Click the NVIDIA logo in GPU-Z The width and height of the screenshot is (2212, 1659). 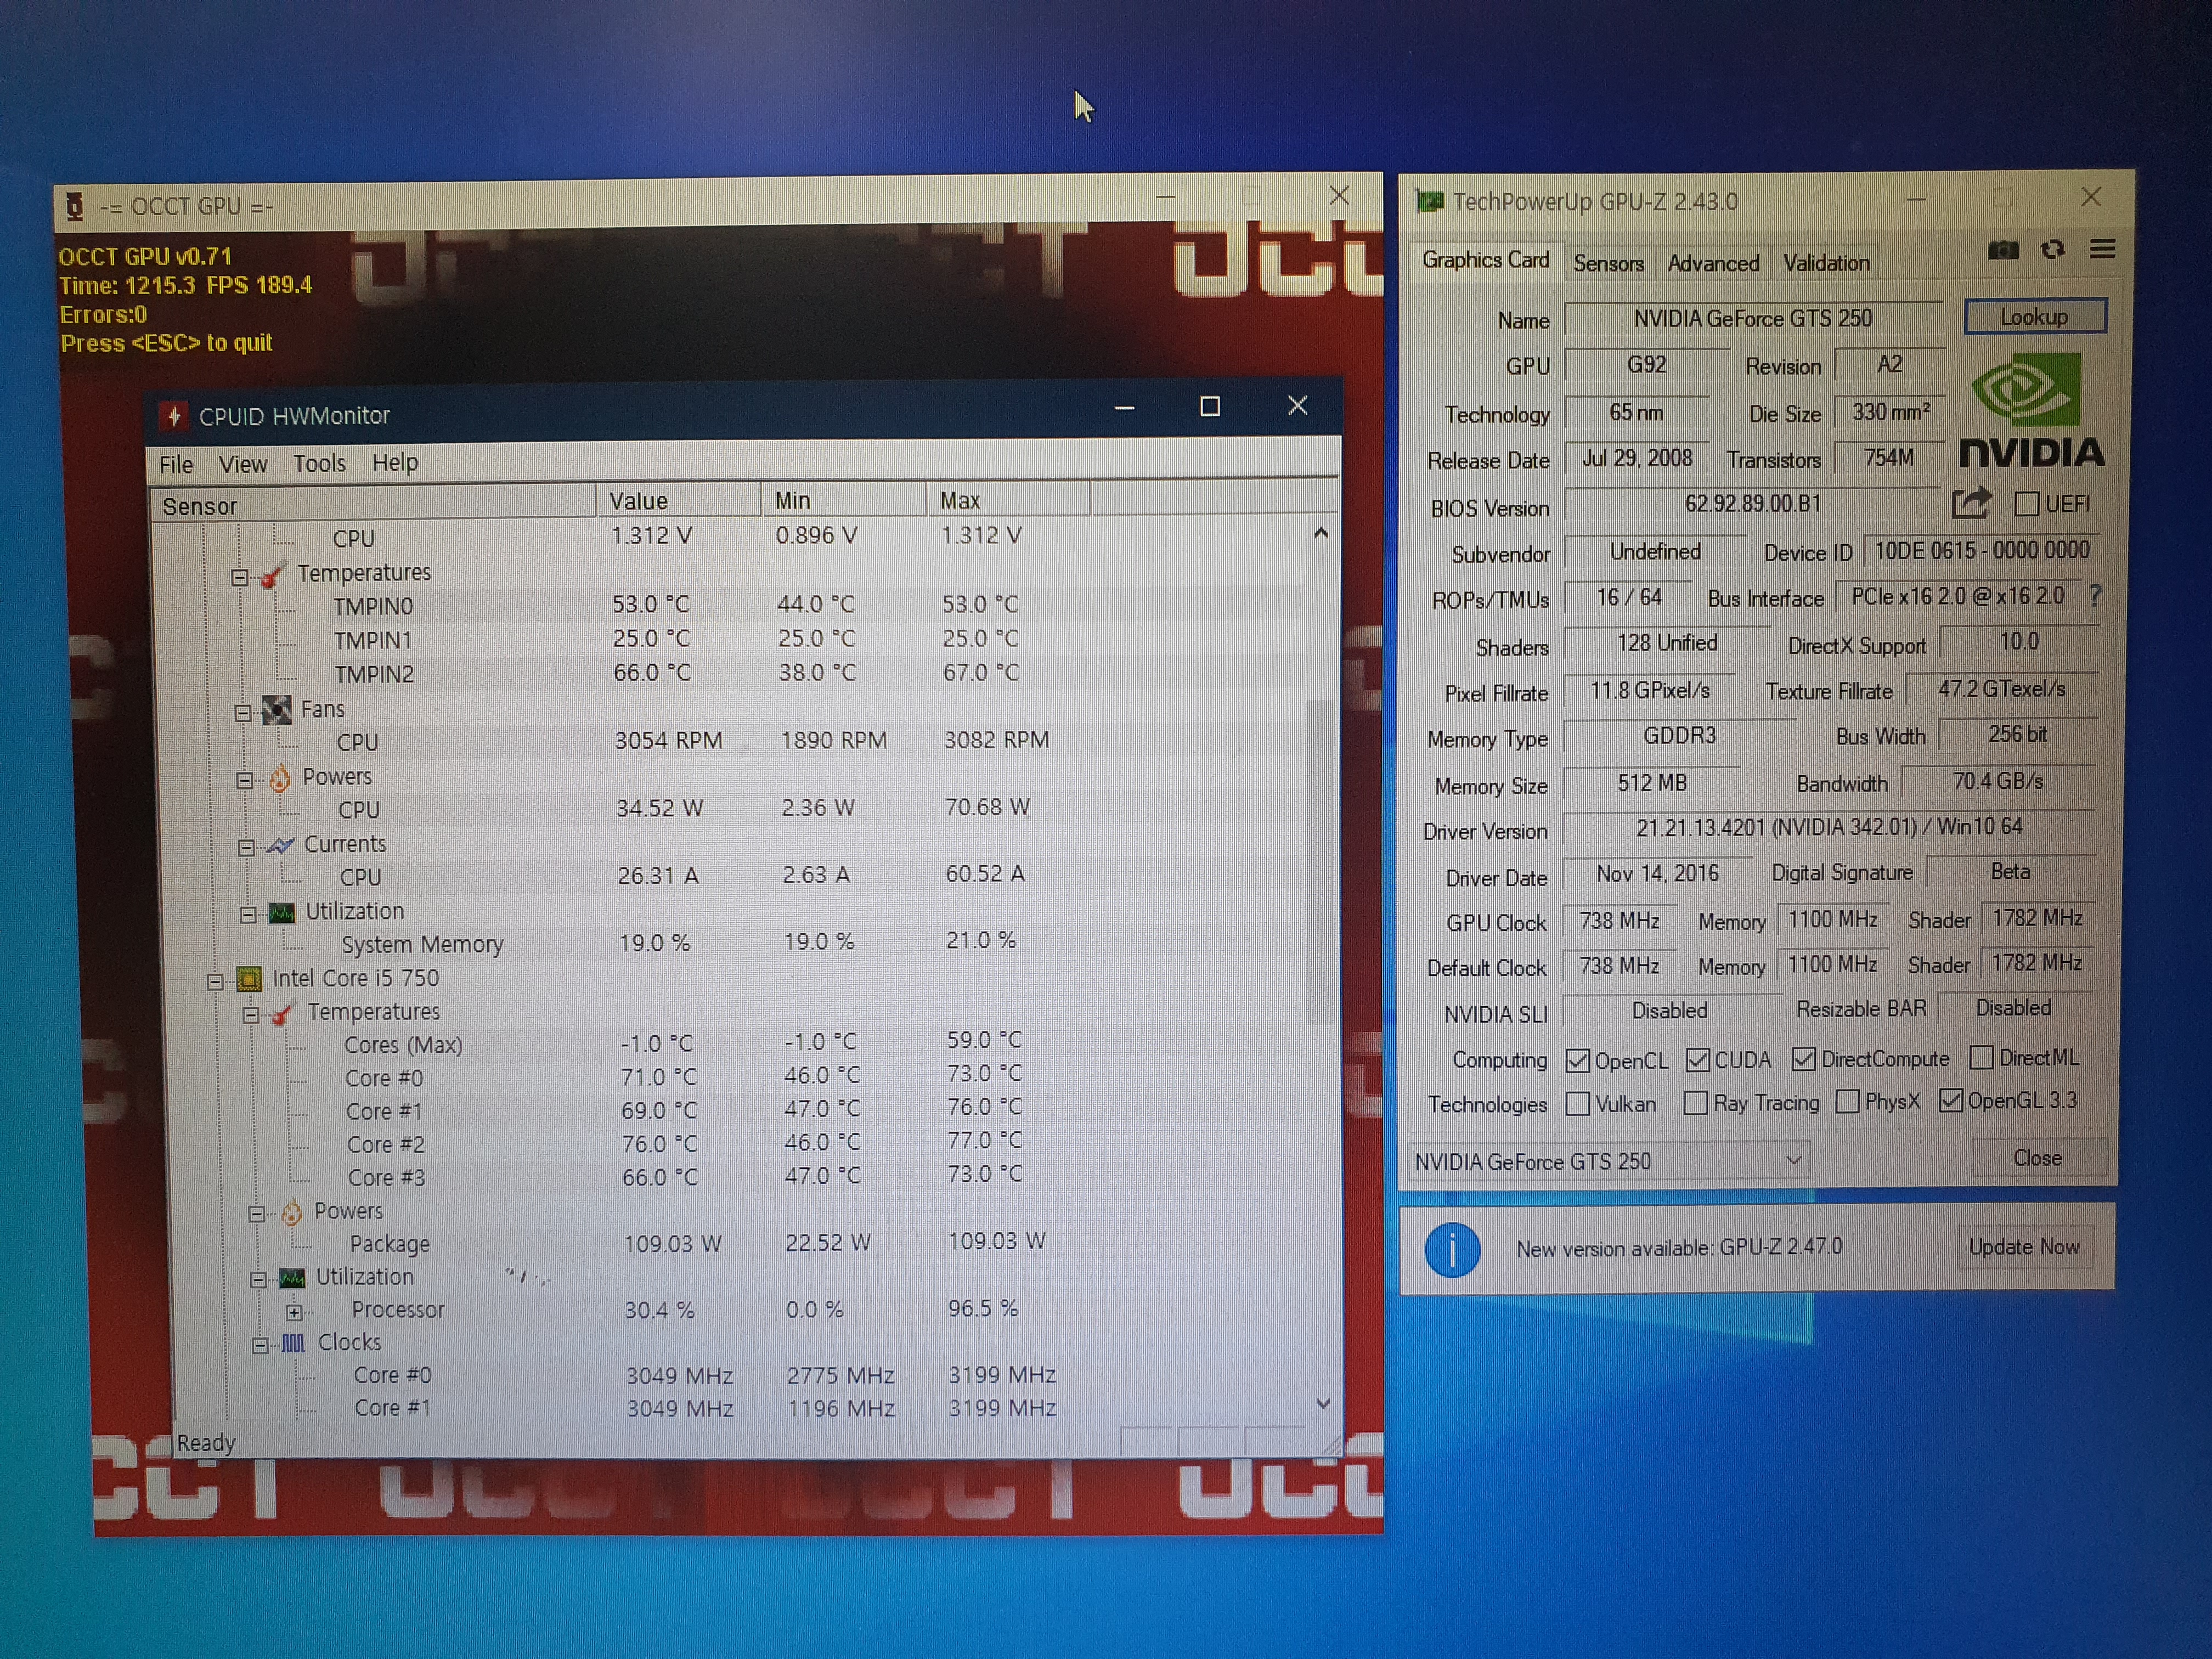click(2030, 411)
